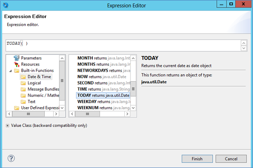The image size is (253, 168).
Task: Select the Message Bundles category
Action: pos(44,89)
